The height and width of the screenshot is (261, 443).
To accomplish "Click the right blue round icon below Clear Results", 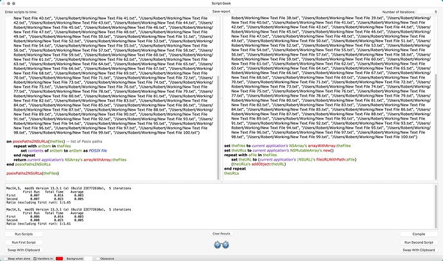I will point(225,244).
